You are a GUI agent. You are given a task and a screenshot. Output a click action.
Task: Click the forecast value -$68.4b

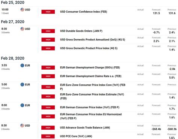coord(156,129)
